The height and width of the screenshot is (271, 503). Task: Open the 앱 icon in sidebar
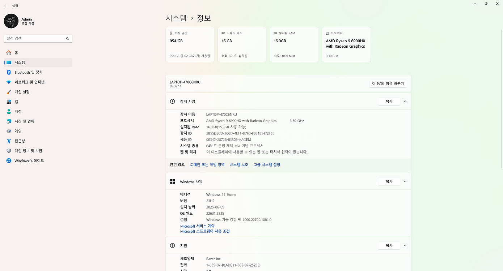coord(9,102)
